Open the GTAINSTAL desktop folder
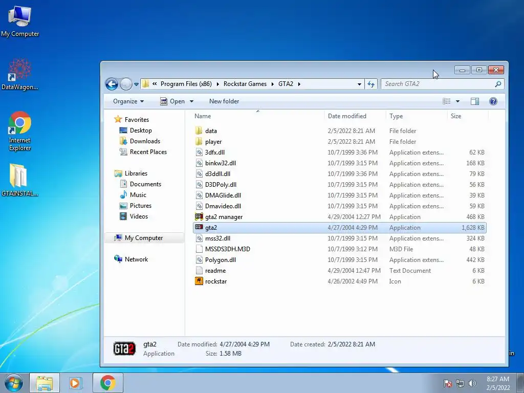The width and height of the screenshot is (524, 393). (x=19, y=180)
